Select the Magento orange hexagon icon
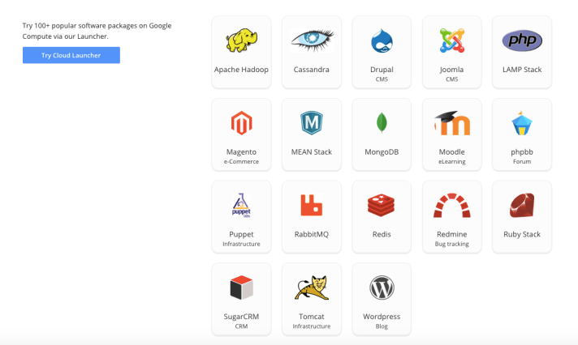The height and width of the screenshot is (345, 578). [x=241, y=123]
